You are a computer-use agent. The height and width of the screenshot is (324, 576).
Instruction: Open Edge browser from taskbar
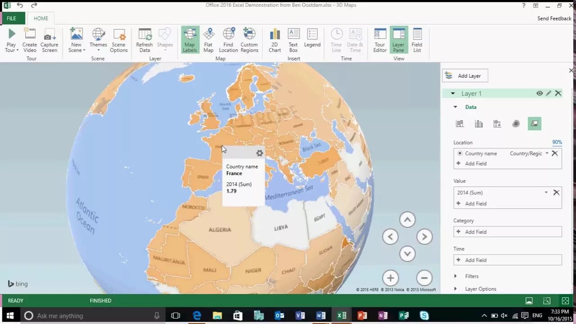pos(197,315)
